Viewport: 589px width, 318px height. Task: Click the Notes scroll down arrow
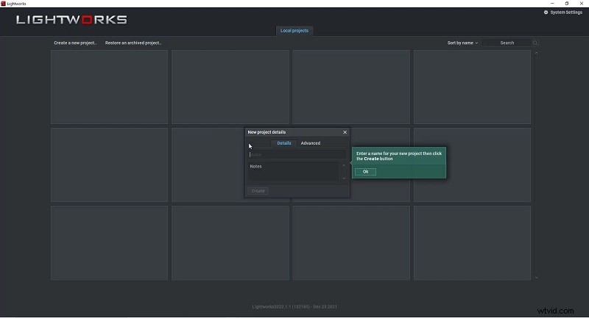[343, 178]
